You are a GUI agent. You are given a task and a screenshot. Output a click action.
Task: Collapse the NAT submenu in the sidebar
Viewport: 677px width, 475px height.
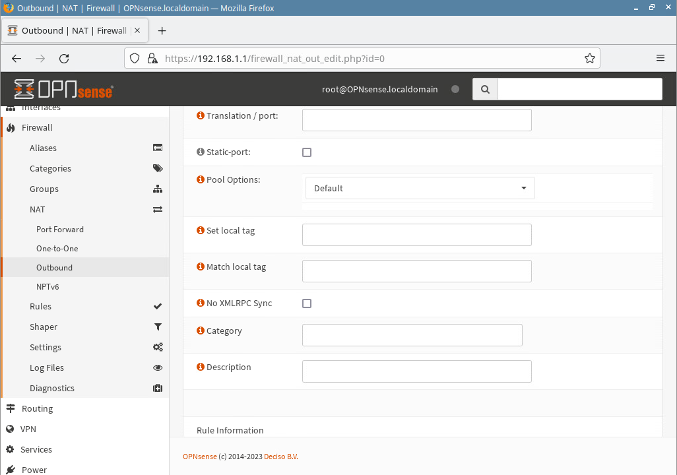38,209
